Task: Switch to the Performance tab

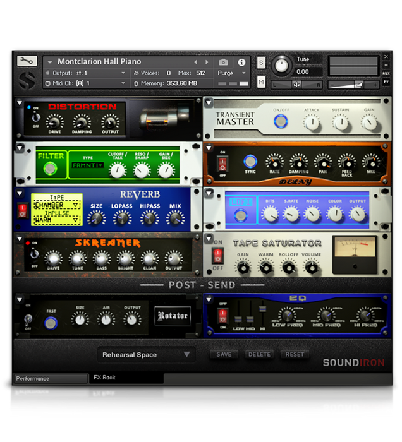Action: pyautogui.click(x=51, y=379)
